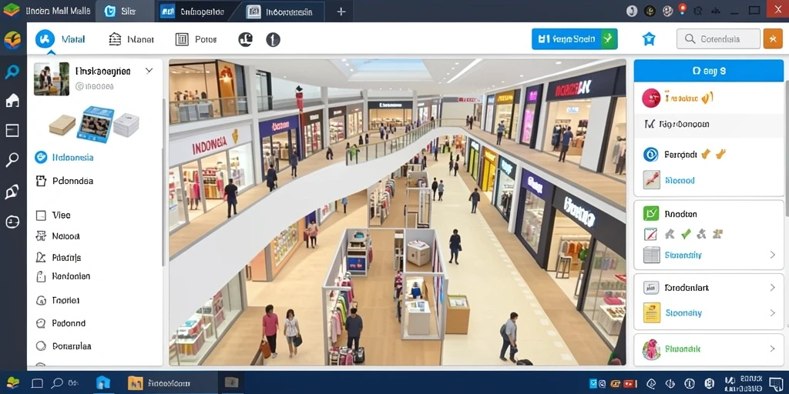Open a new tab with plus button
Screen dimensions: 789x394
[341, 12]
